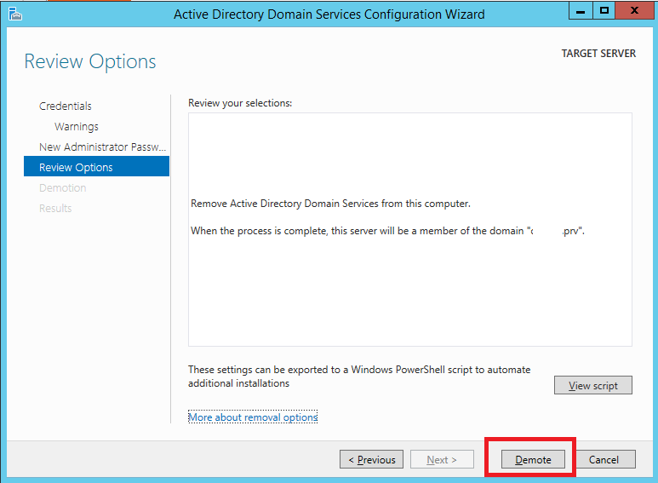Select Credentials step in wizard sidebar
658x483 pixels.
pyautogui.click(x=66, y=106)
